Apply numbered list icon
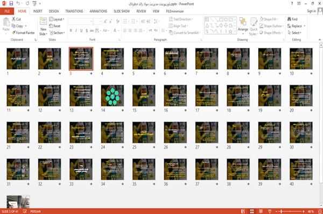Image resolution: width=323 pixels, height=214 pixels. pyautogui.click(x=133, y=21)
